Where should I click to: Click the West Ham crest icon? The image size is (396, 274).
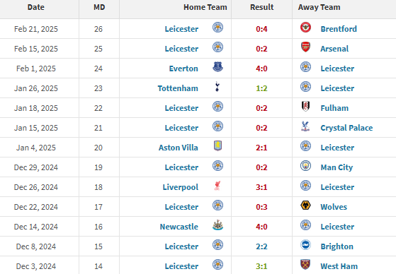[x=305, y=264]
